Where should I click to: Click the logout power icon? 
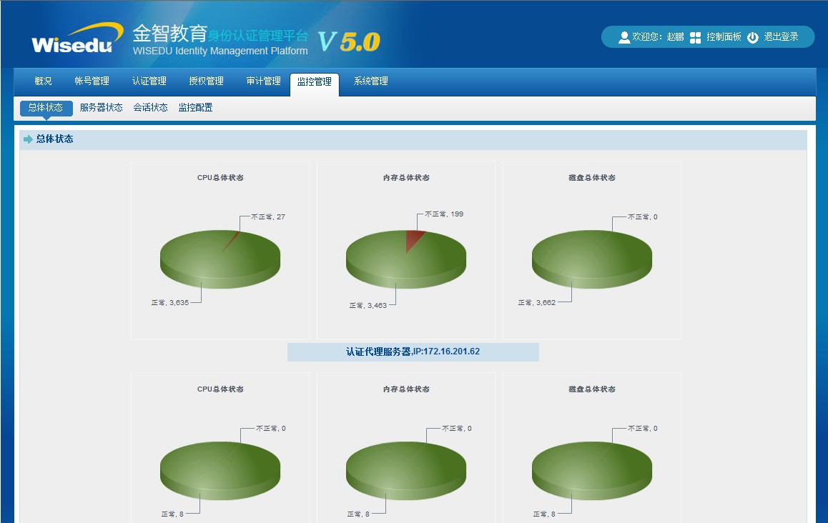pos(752,37)
